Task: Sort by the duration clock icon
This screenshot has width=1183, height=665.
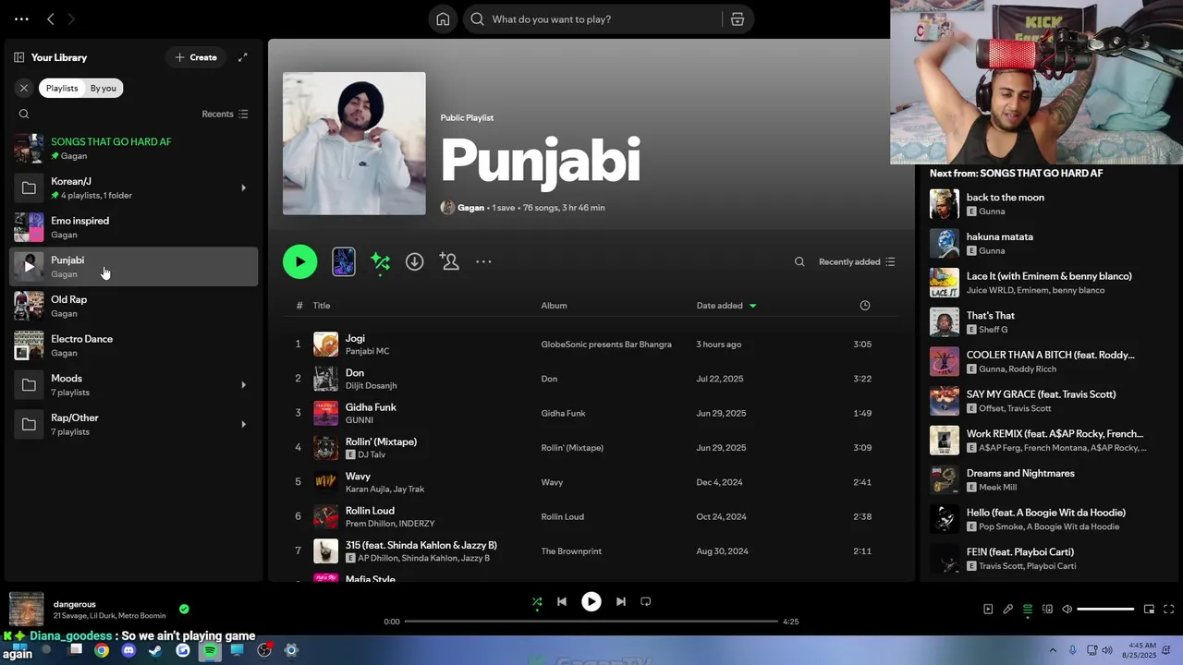Action: click(x=865, y=306)
